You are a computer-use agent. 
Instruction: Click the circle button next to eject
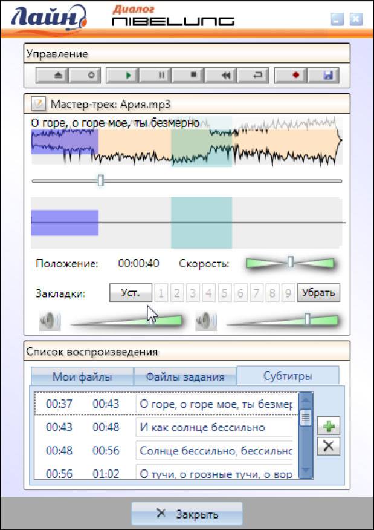pos(85,76)
